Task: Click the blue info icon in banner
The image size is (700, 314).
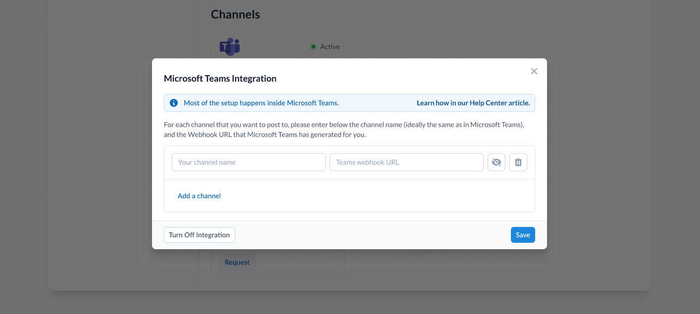Action: pos(174,103)
